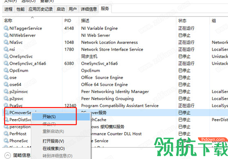Click the ose64 service gear icon
Viewport: 228px width, 159px height.
pyautogui.click(x=6, y=84)
